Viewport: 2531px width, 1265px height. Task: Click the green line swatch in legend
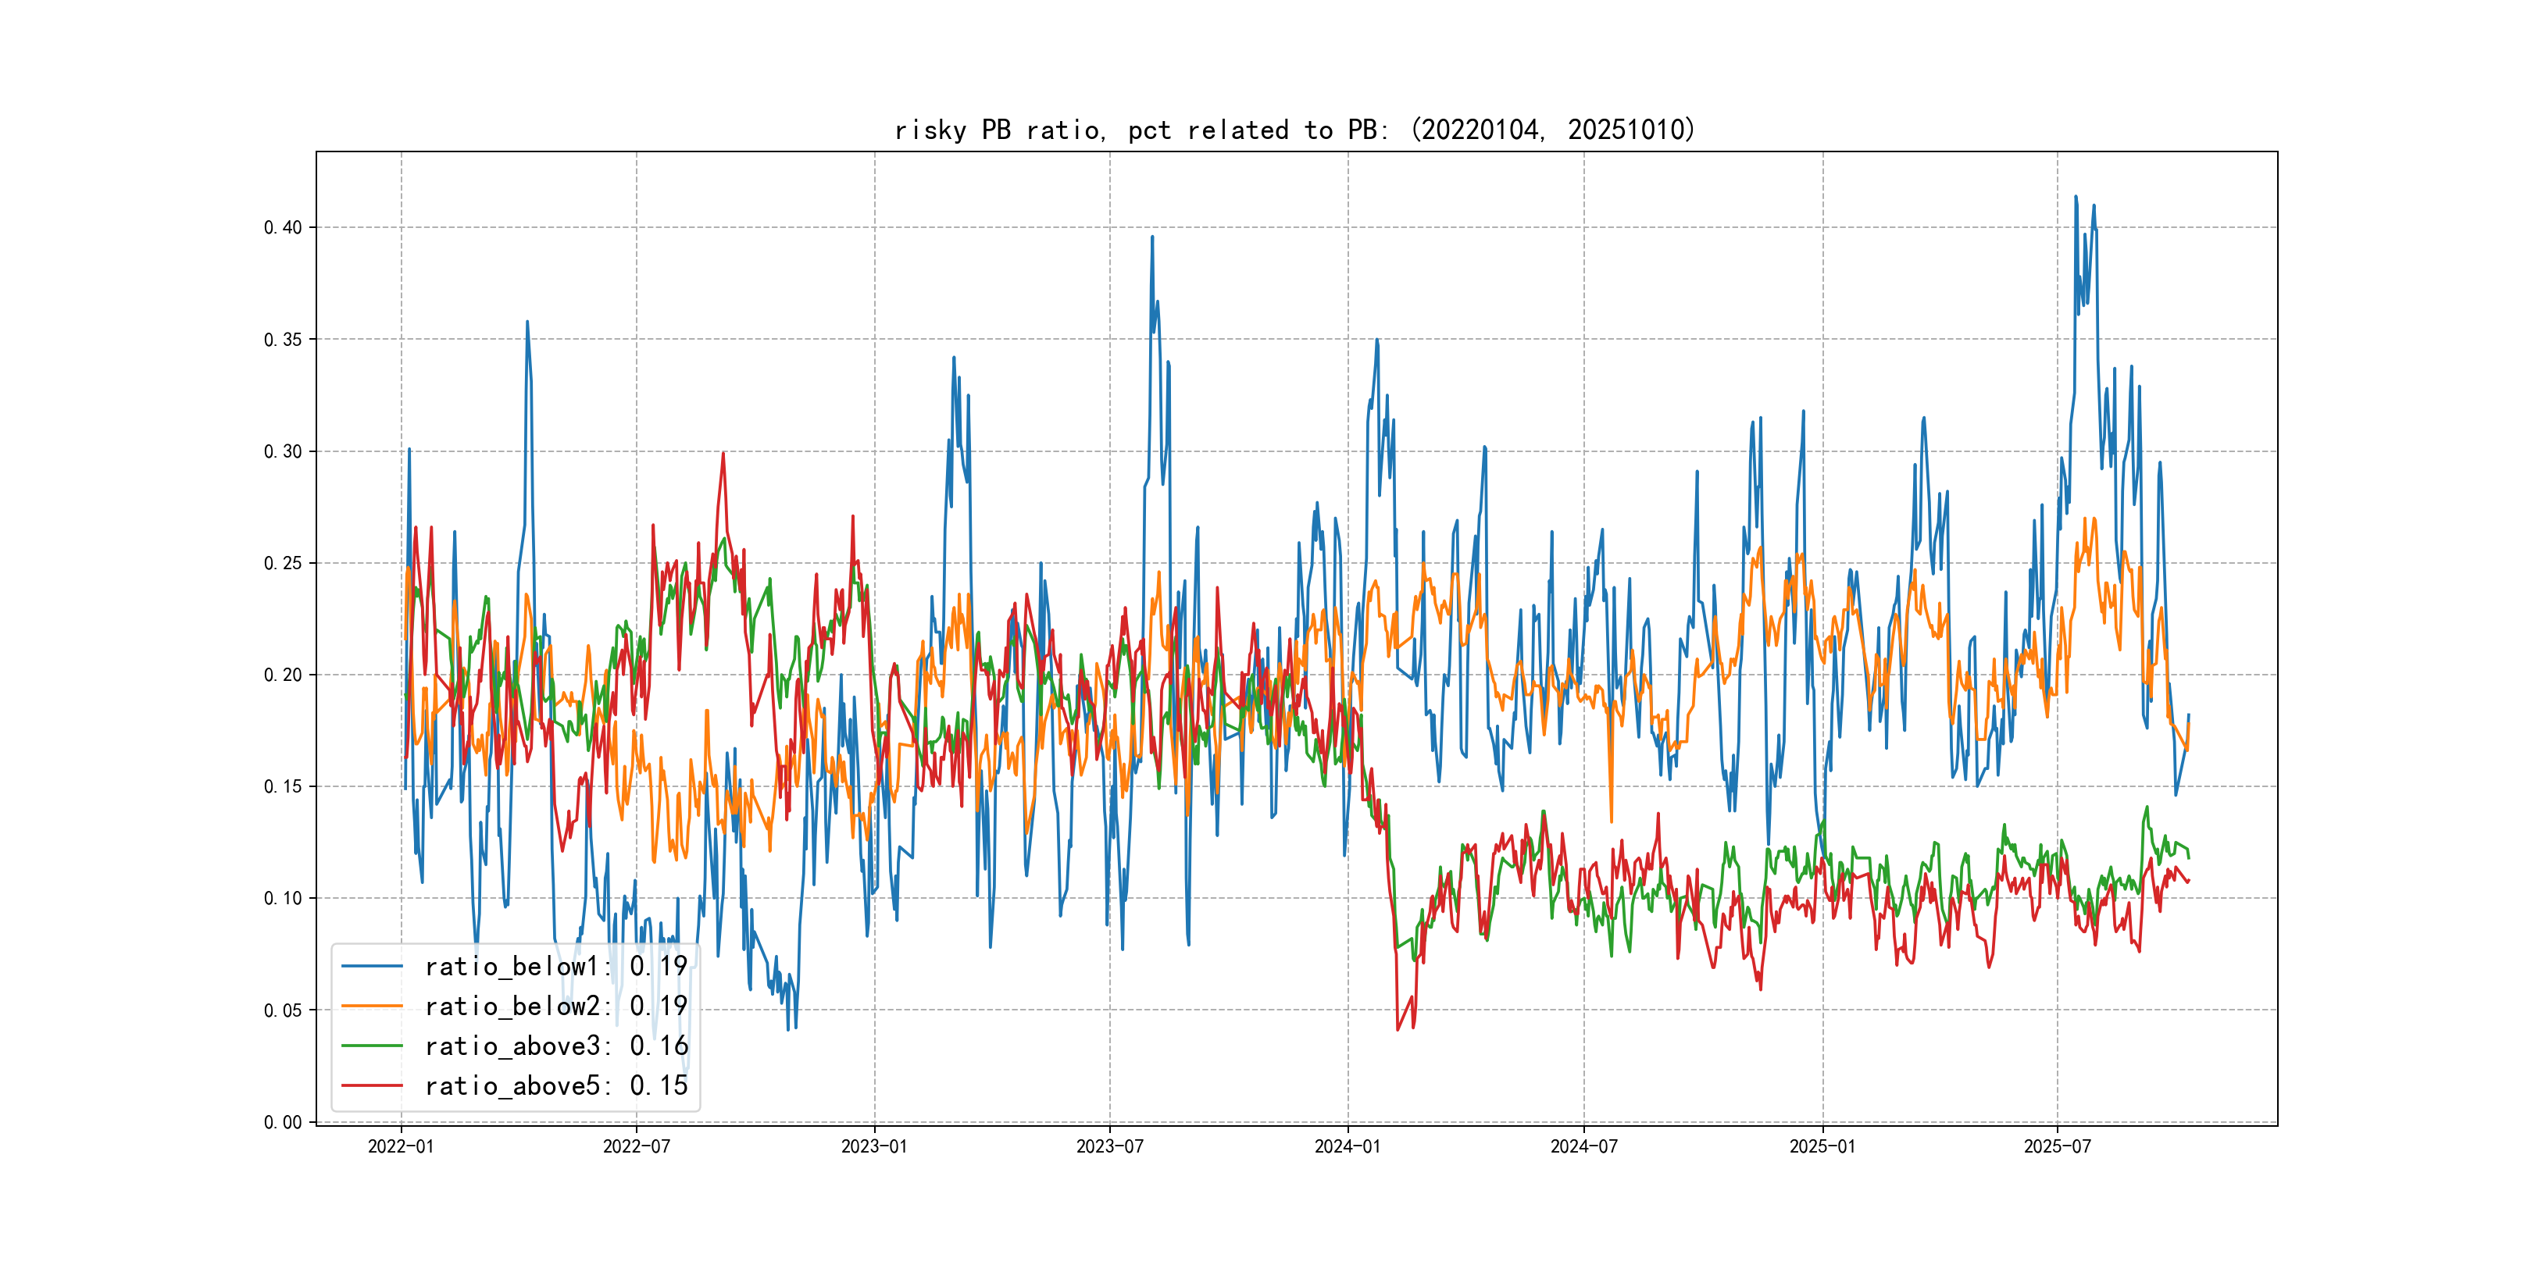(x=371, y=1046)
